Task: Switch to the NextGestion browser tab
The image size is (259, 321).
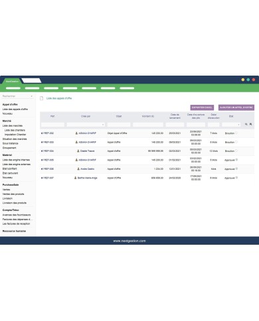Action: [12, 82]
